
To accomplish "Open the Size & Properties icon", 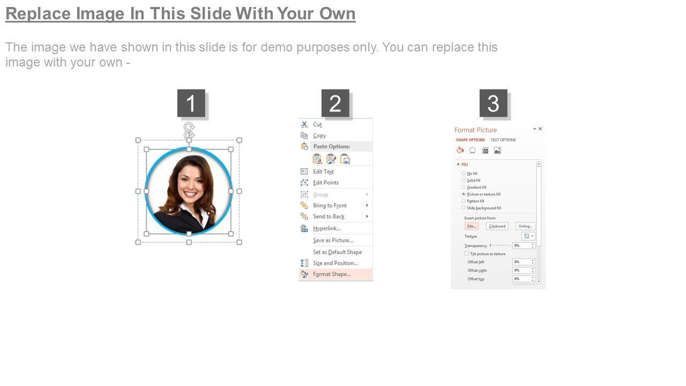I will pyautogui.click(x=485, y=151).
